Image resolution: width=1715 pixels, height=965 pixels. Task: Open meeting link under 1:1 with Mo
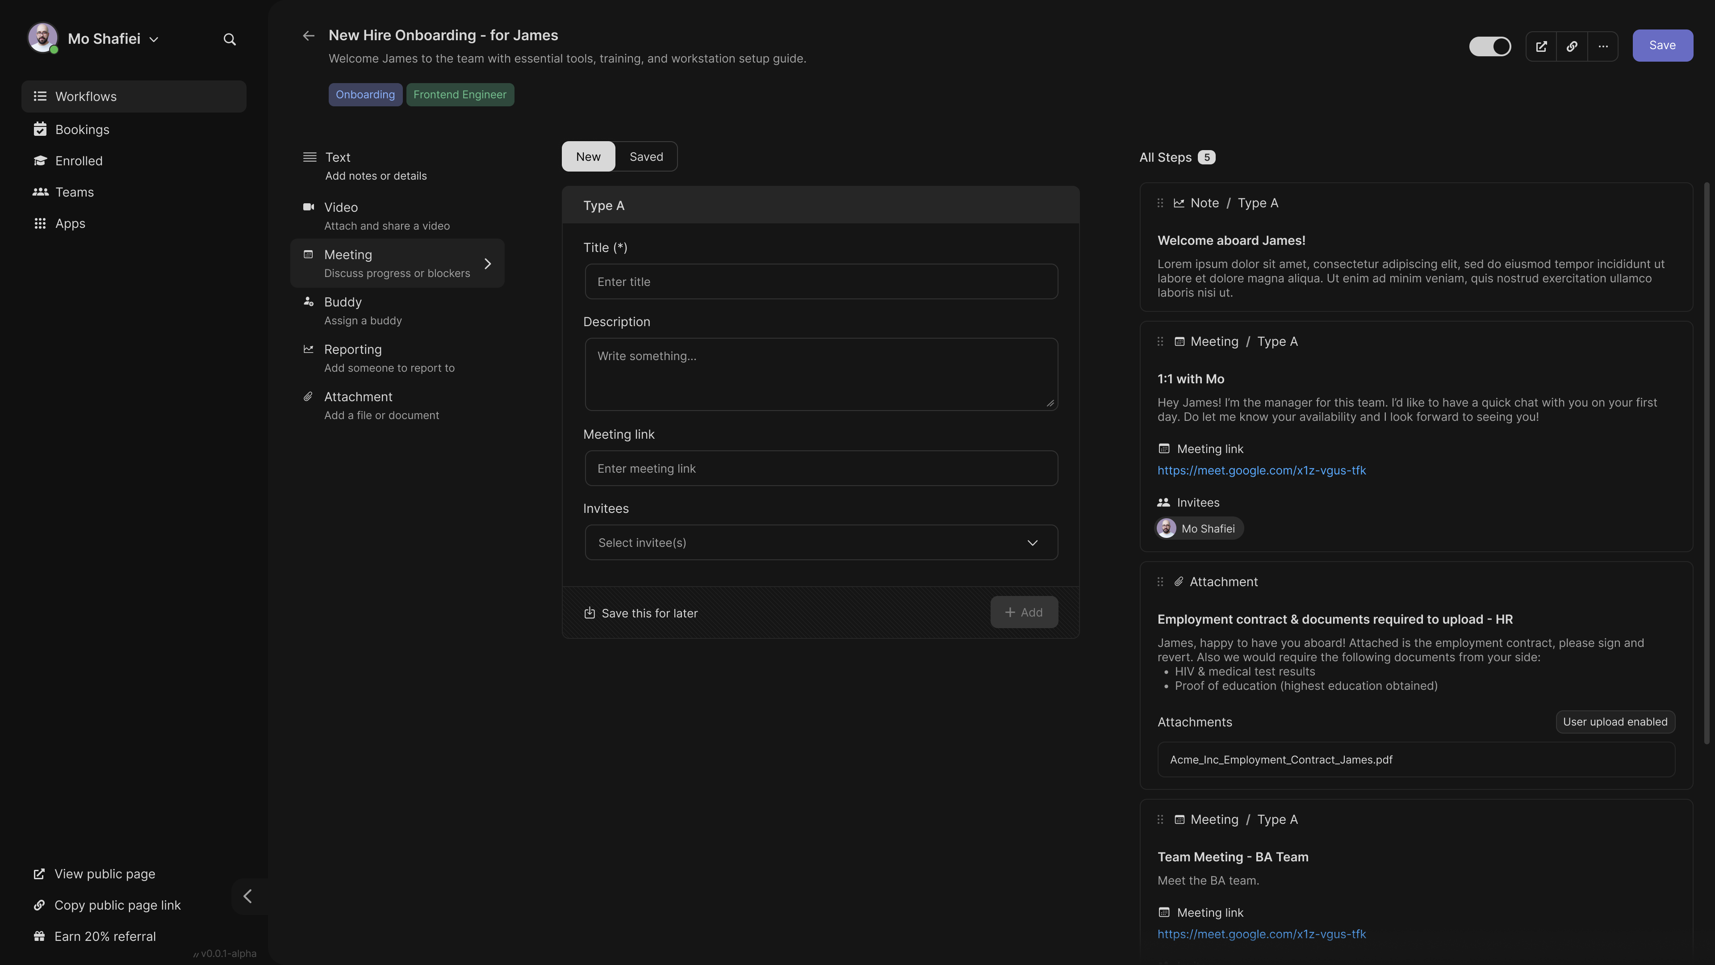[1262, 470]
